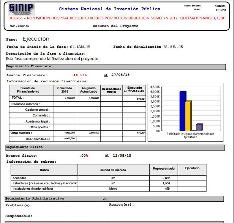Click the Asignado Actualizado column header
The width and height of the screenshot is (234, 223).
click(89, 90)
